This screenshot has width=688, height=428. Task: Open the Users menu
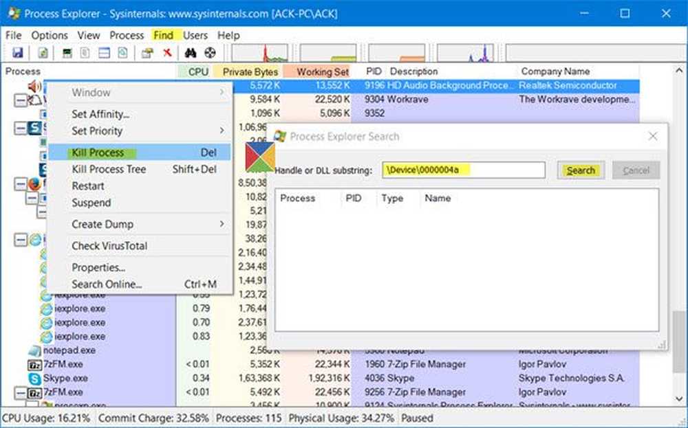pyautogui.click(x=195, y=35)
